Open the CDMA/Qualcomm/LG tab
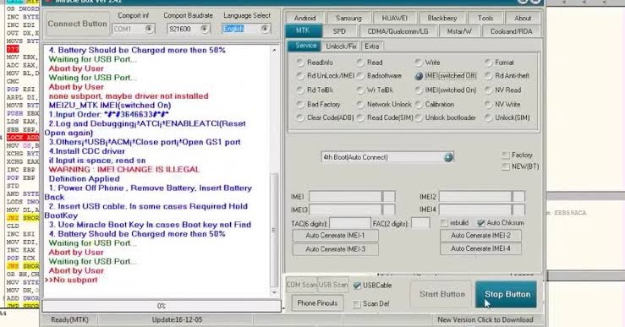The height and width of the screenshot is (327, 625). coord(397,31)
